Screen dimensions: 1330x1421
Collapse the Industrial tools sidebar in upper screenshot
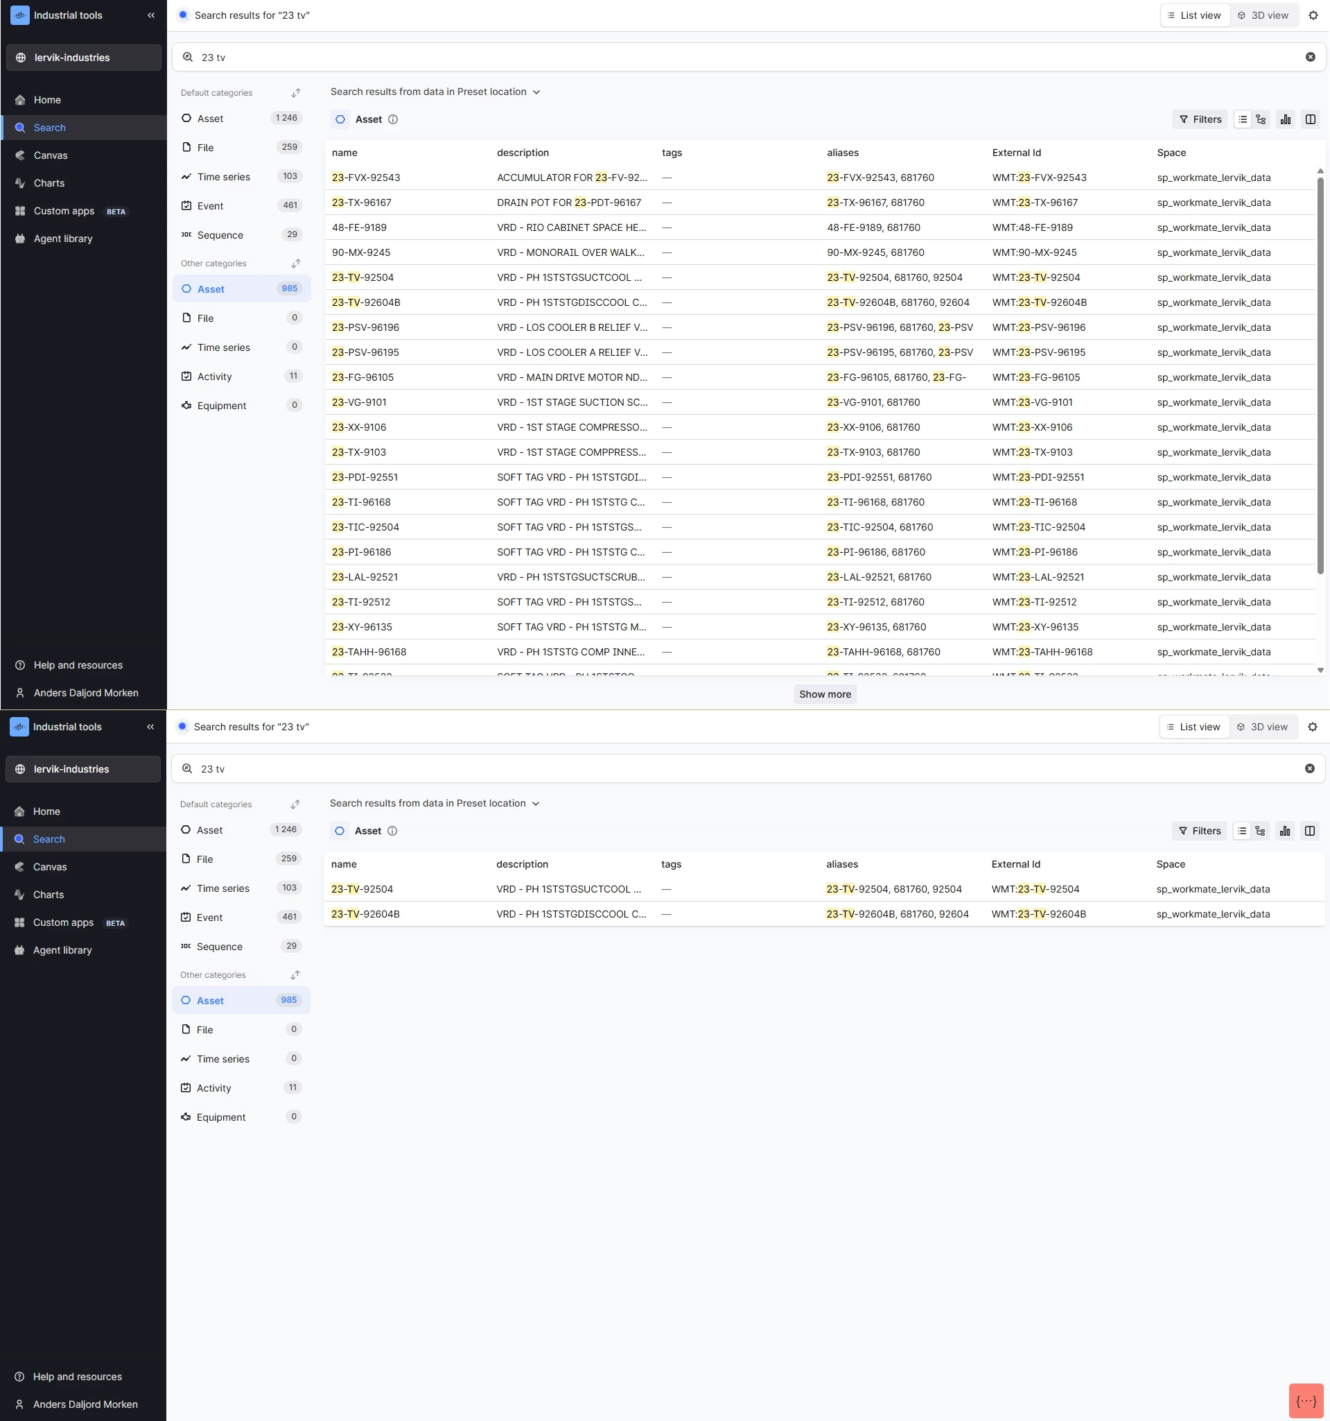coord(150,15)
